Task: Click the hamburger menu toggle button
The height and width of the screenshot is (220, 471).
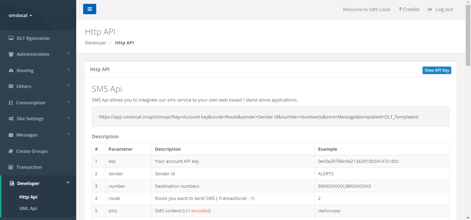Action: pyautogui.click(x=89, y=9)
